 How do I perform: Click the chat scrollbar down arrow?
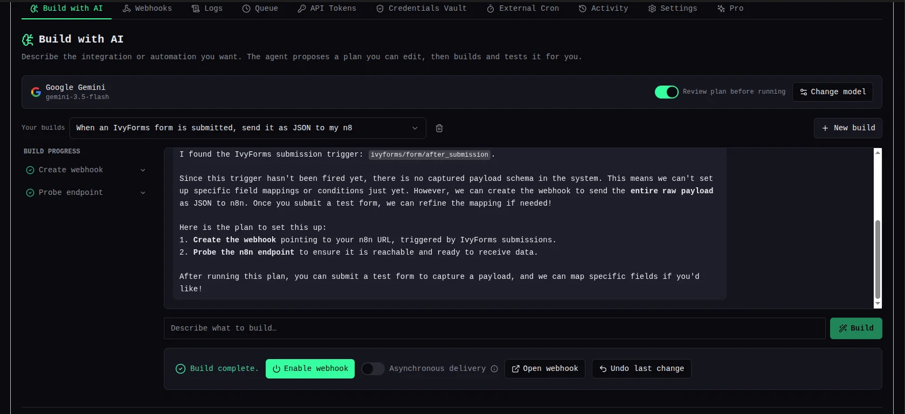point(878,304)
